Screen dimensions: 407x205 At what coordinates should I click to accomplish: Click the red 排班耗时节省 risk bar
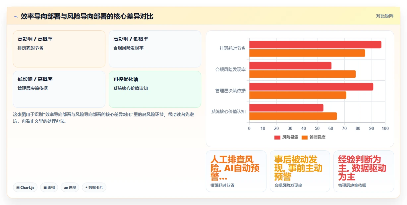[315, 45]
